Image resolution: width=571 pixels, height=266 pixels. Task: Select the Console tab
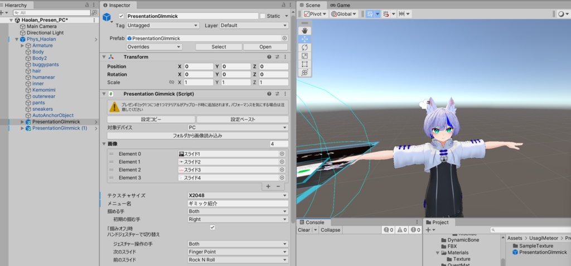click(x=314, y=223)
